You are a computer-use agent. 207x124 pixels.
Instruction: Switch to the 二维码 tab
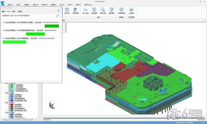click(x=19, y=12)
